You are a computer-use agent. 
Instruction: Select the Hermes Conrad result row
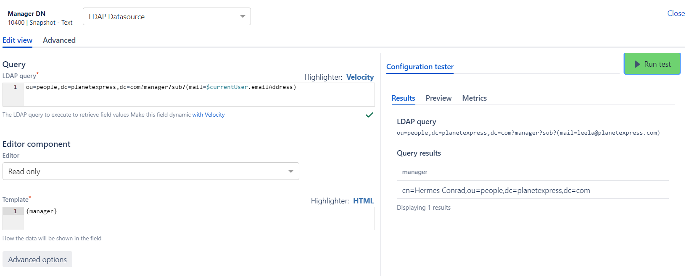click(496, 190)
